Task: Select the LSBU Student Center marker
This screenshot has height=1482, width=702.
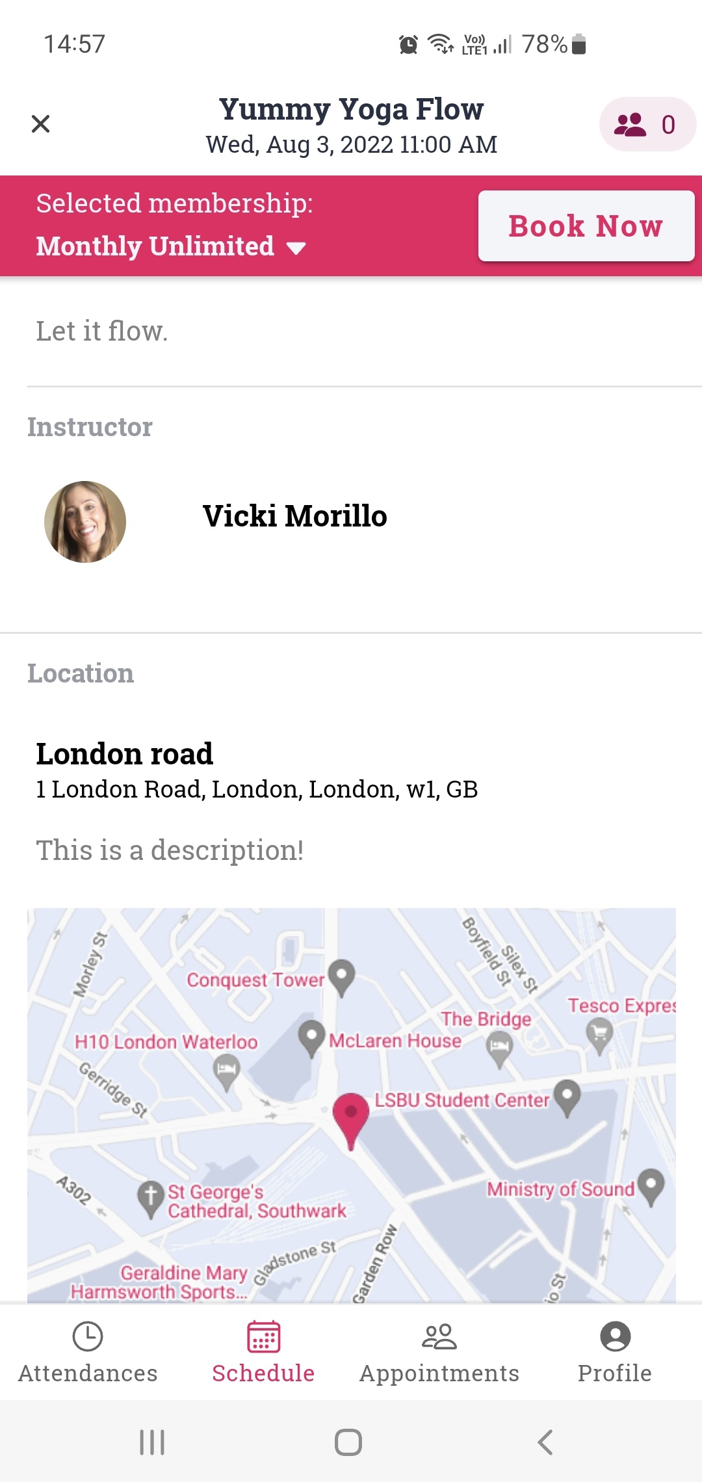Action: coord(567,1097)
